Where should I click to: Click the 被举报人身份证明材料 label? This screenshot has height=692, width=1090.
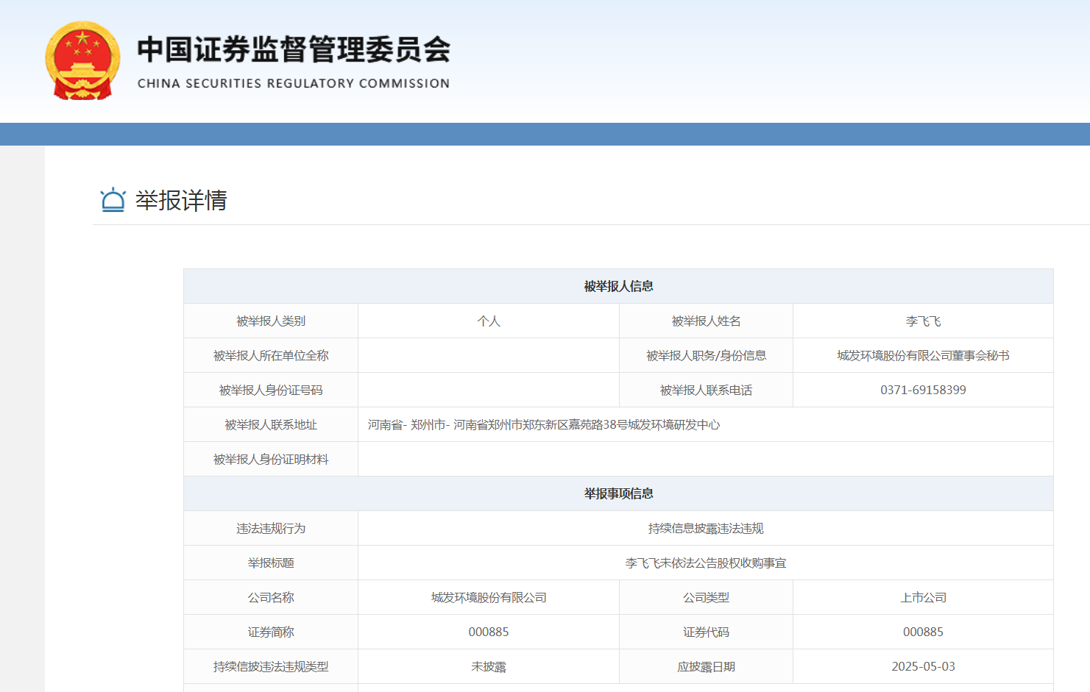pyautogui.click(x=271, y=460)
